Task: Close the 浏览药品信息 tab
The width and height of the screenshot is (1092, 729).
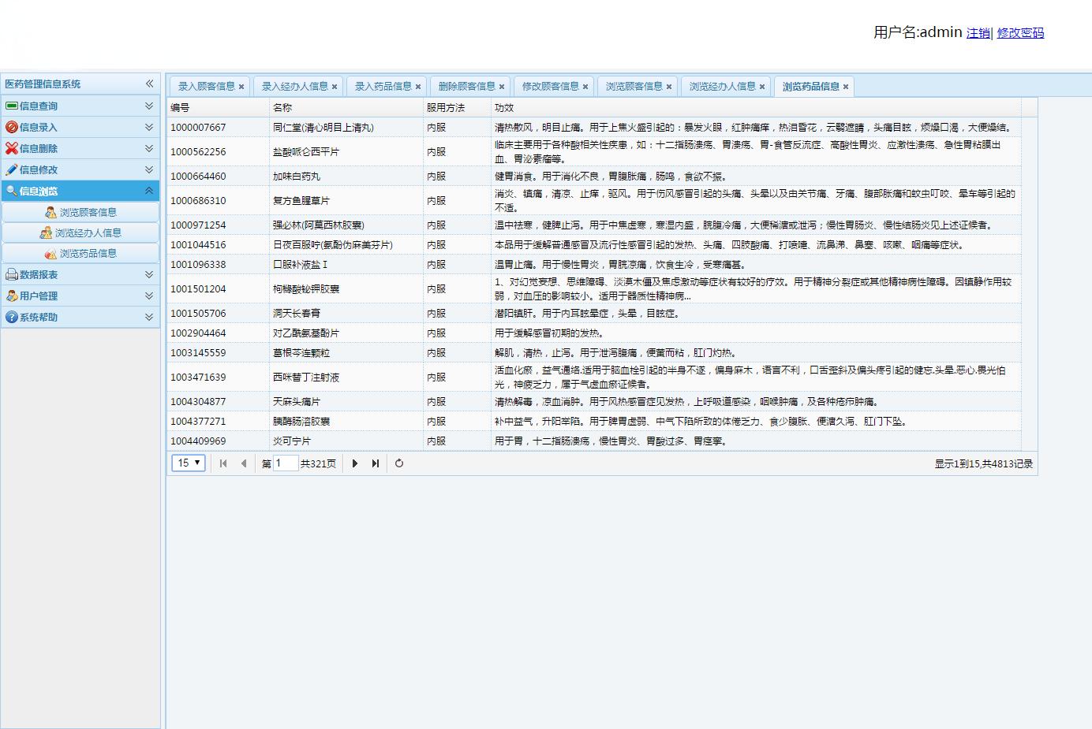Action: click(x=846, y=87)
